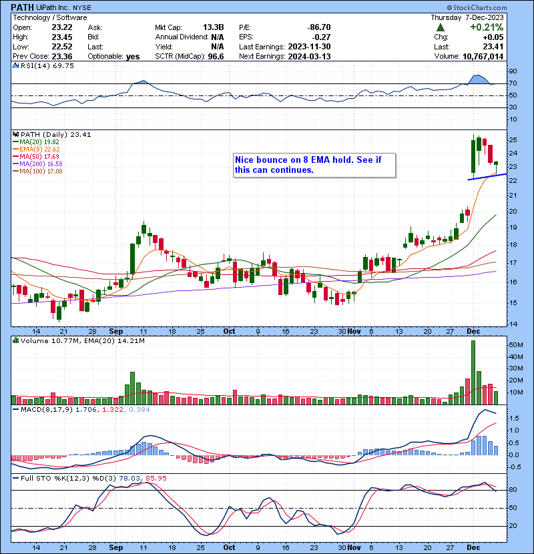Select the MACD signal value 1.322
534x554 pixels.
coord(112,410)
